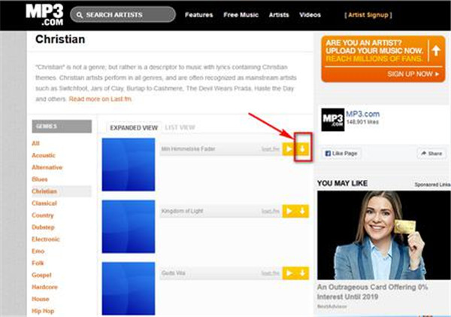Click the search magnifier icon

click(x=80, y=15)
